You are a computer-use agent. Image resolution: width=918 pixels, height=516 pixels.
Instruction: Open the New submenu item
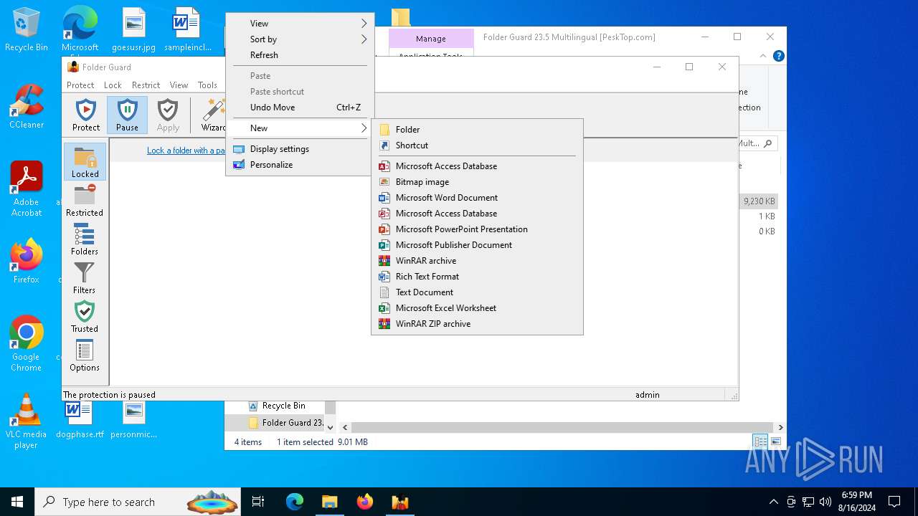[x=300, y=128]
